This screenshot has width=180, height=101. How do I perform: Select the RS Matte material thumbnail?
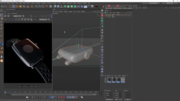(x=109, y=80)
